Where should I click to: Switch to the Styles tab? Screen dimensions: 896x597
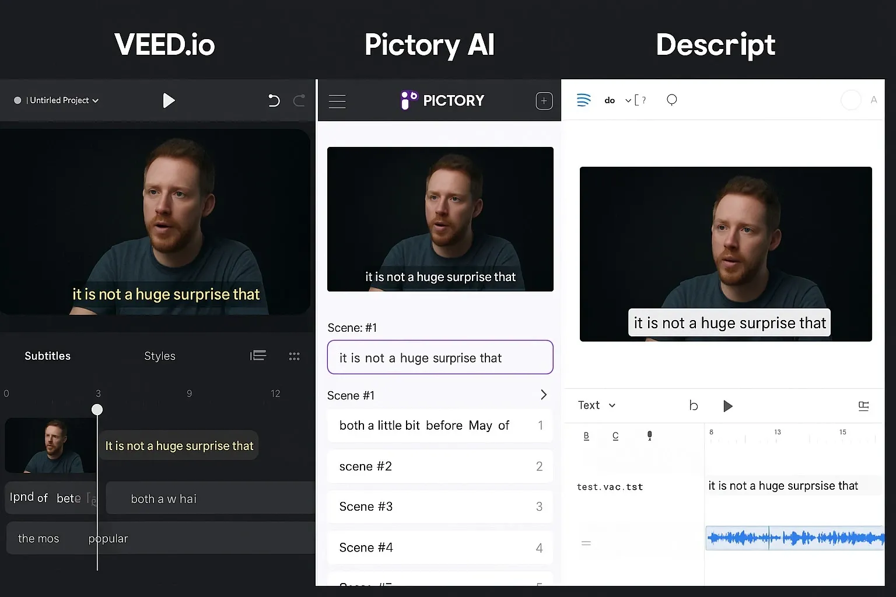coord(159,356)
